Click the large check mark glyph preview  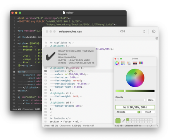51,56
